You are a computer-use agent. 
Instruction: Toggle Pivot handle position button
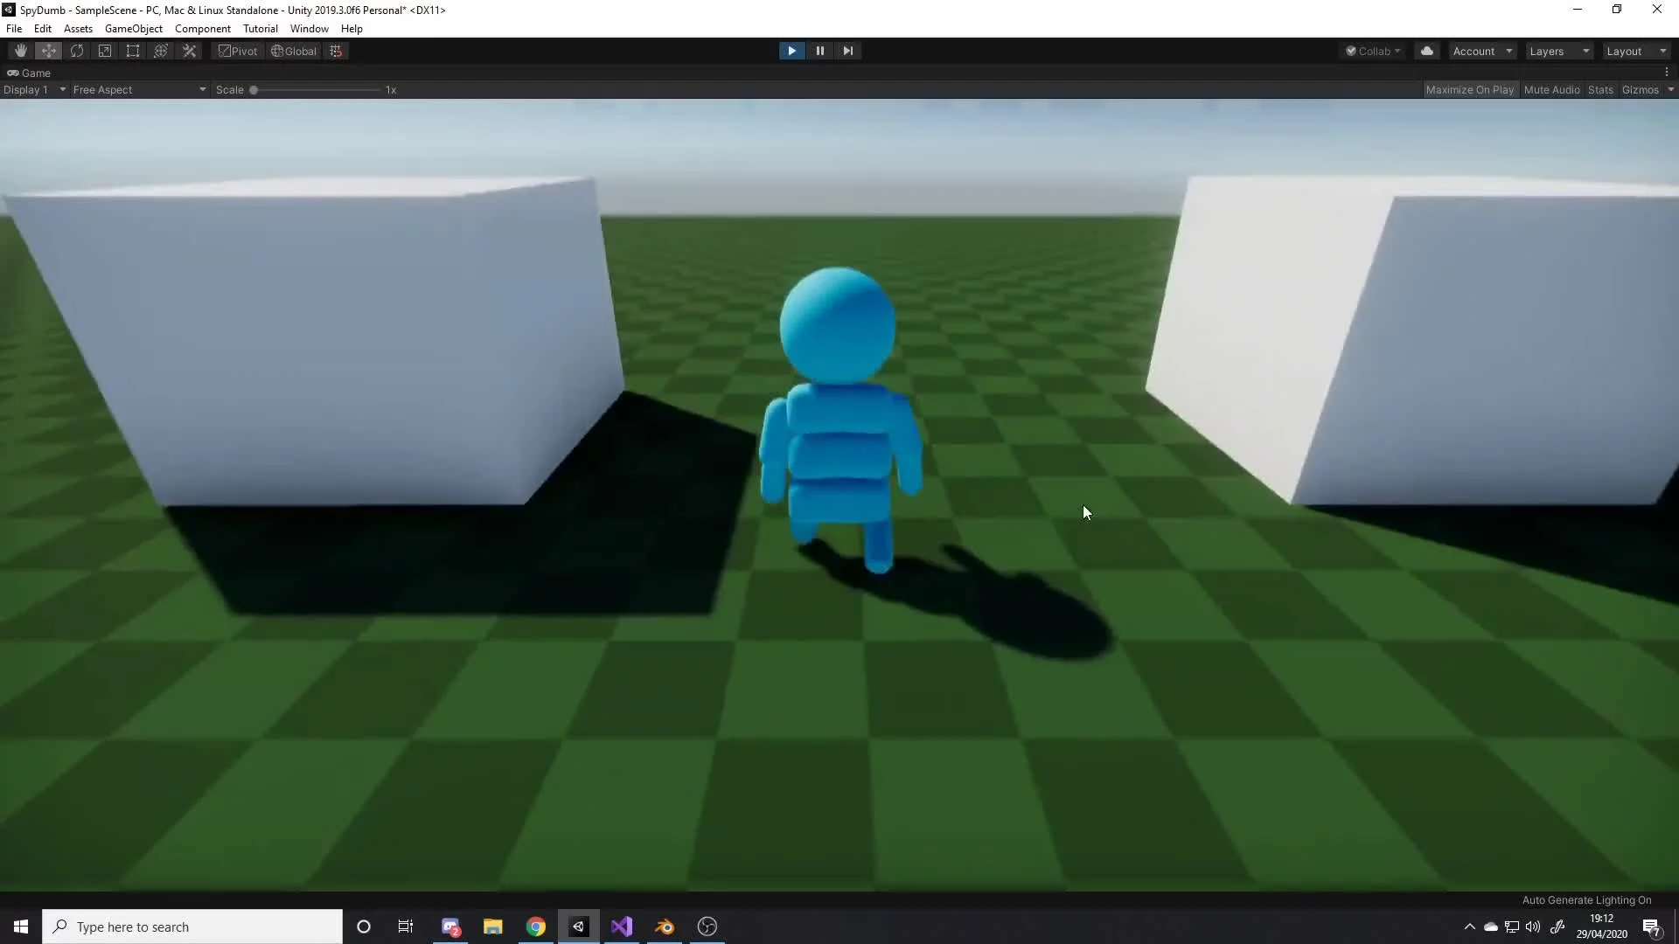point(238,51)
